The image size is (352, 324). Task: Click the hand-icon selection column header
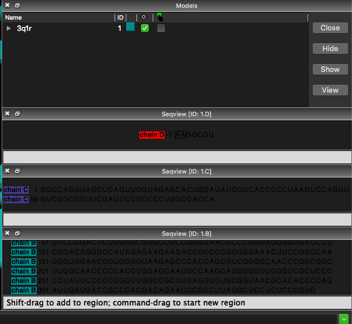159,17
